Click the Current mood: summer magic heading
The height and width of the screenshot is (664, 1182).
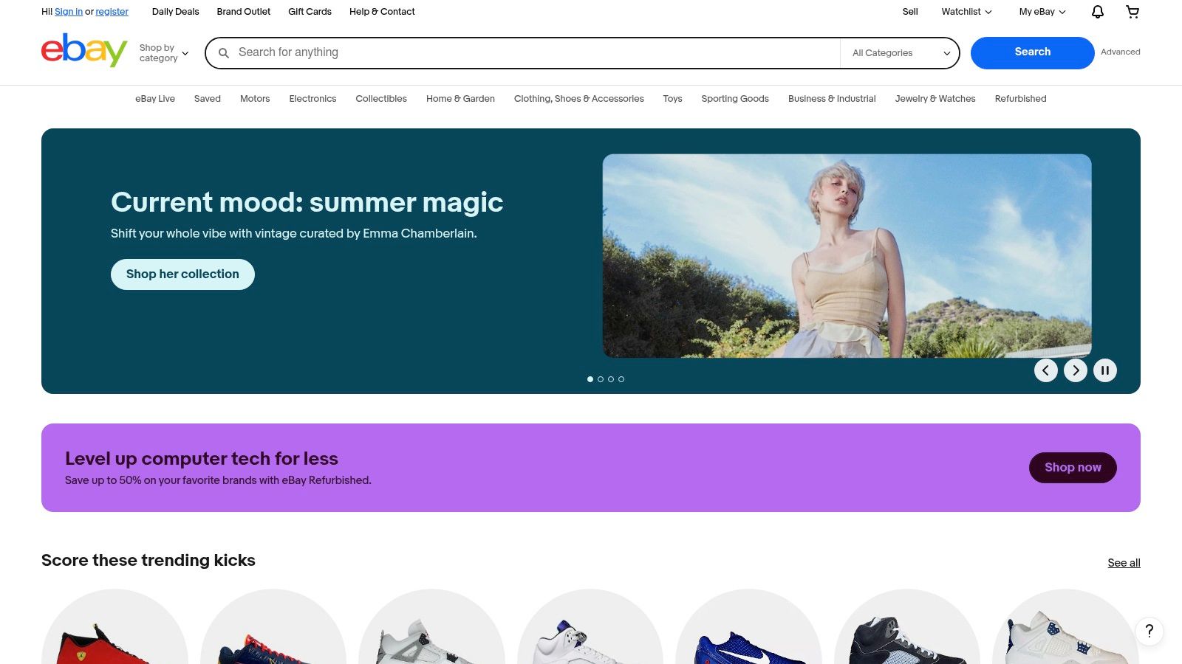click(307, 202)
